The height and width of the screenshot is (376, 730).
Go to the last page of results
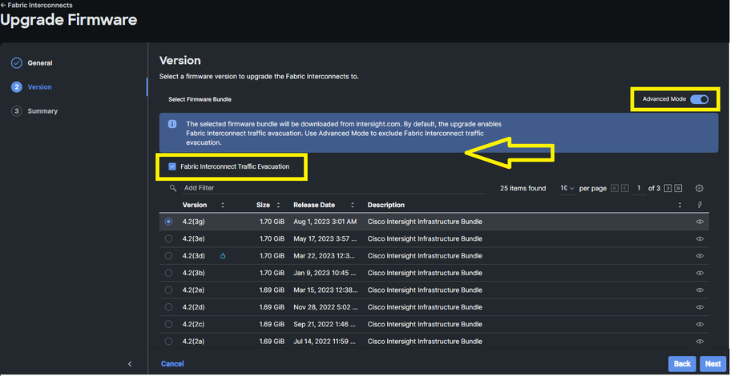tap(678, 188)
